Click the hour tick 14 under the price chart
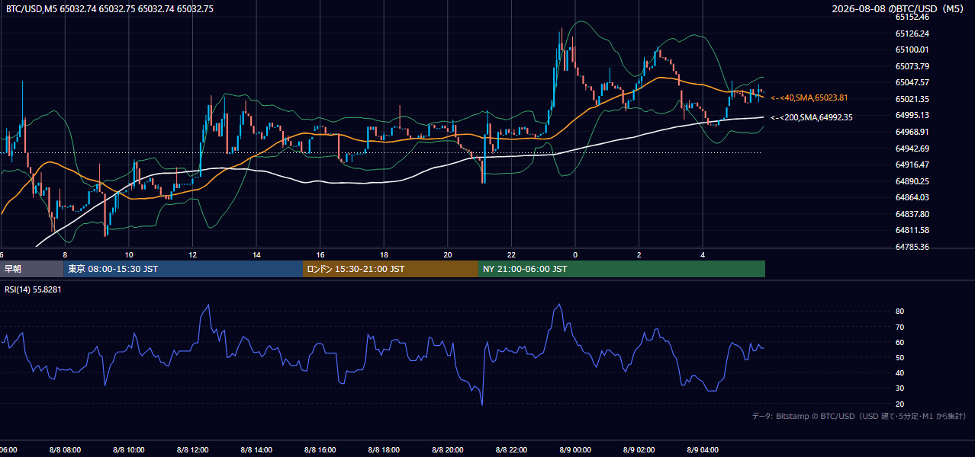 tap(256, 254)
